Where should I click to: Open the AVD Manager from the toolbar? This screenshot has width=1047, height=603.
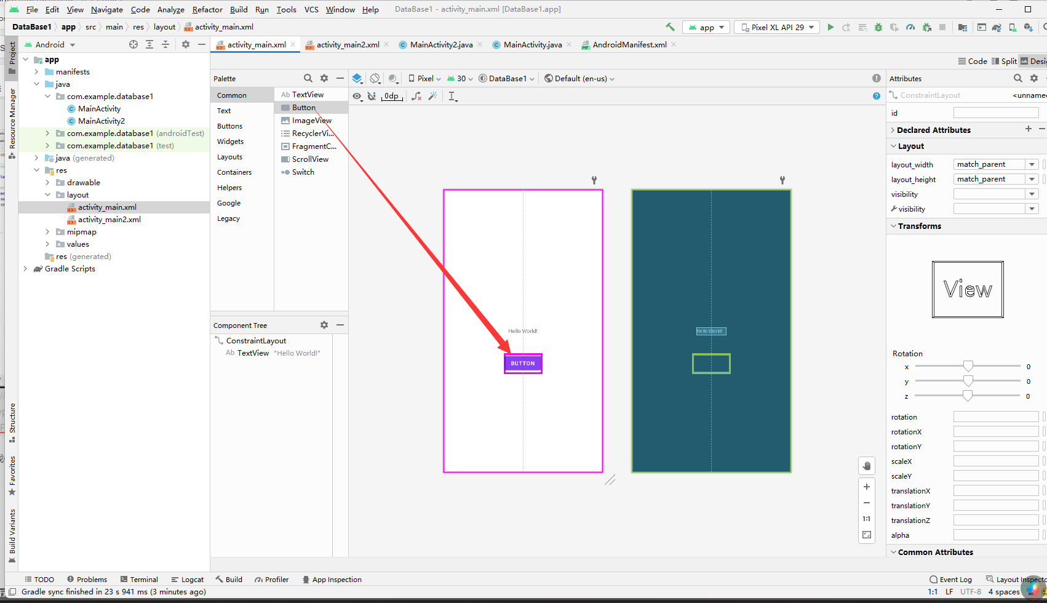1013,27
